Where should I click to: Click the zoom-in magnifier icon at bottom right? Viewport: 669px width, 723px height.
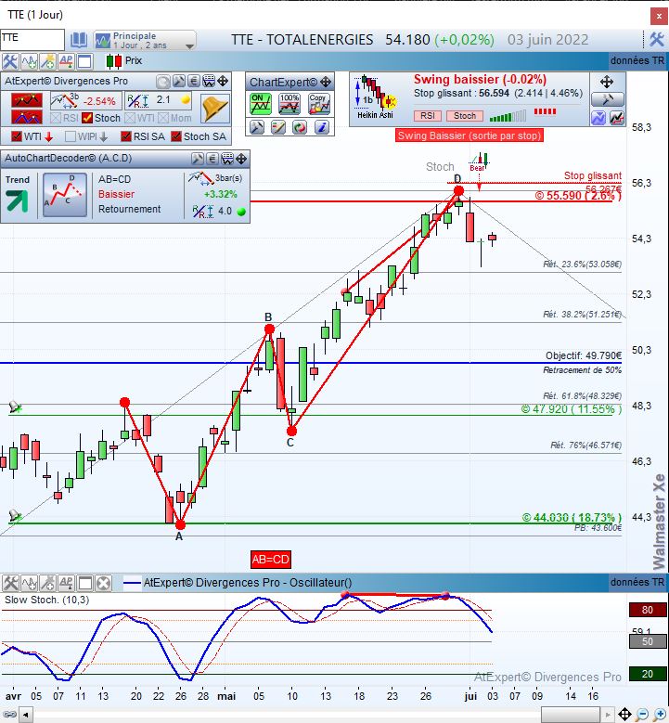tap(660, 715)
